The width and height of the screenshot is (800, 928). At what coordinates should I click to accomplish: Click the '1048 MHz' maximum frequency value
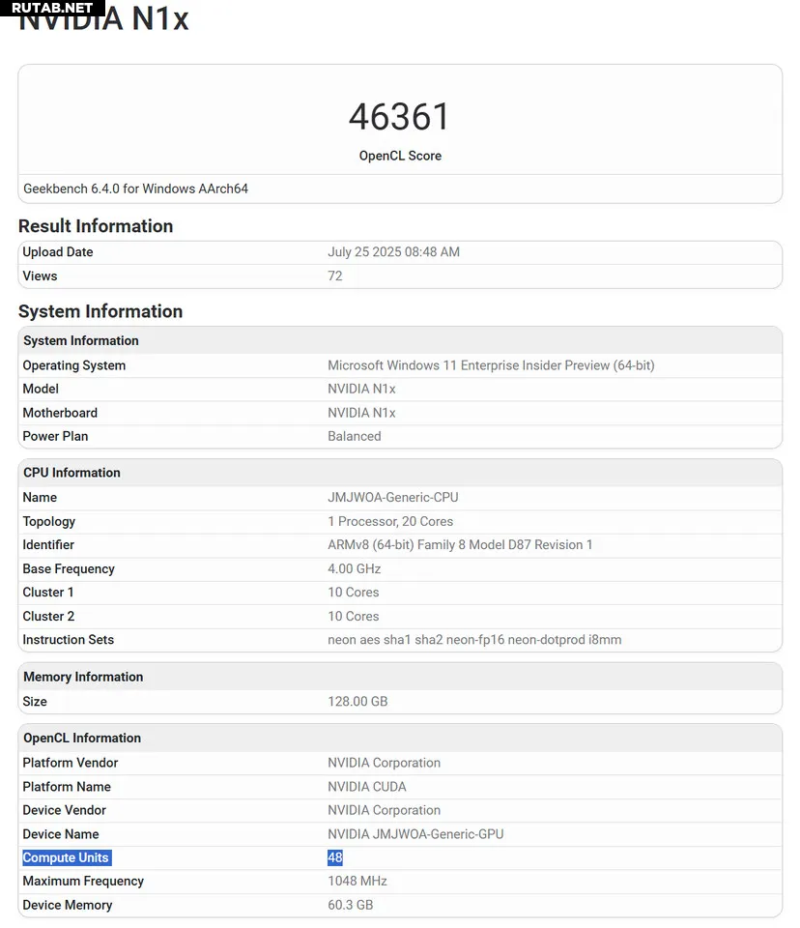[x=357, y=882]
